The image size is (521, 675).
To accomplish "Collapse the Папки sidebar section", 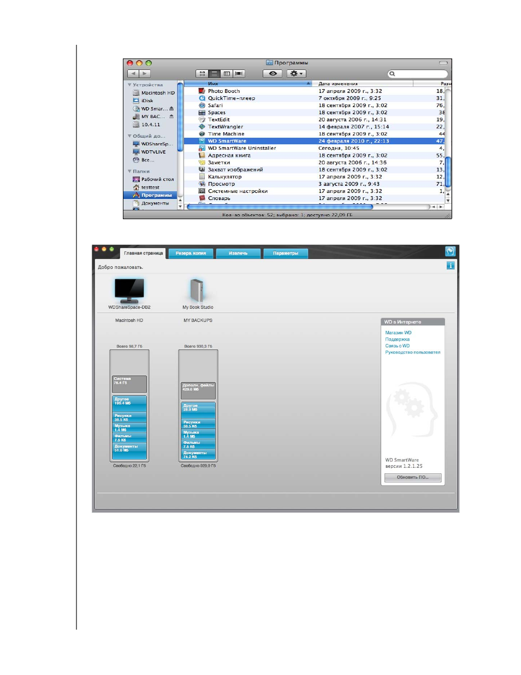I will point(129,171).
